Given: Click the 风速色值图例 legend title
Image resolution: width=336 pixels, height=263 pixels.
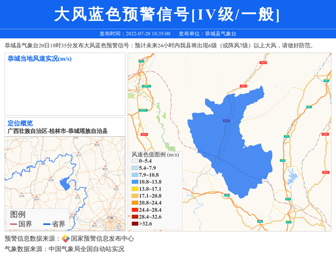Looking at the screenshot, I should pyautogui.click(x=155, y=154).
